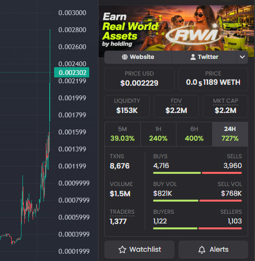Click the BUY VOL value $821K
255x261 pixels.
coord(162,193)
